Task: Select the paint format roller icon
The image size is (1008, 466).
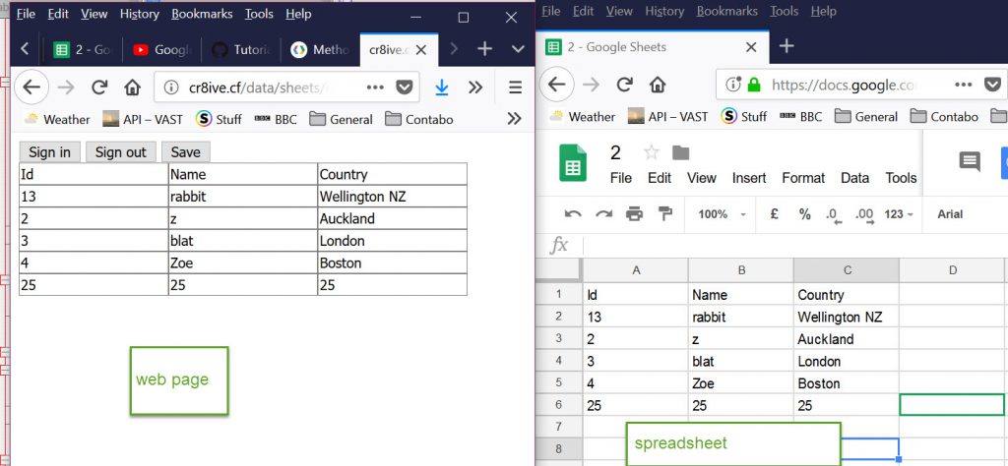Action: [x=664, y=214]
